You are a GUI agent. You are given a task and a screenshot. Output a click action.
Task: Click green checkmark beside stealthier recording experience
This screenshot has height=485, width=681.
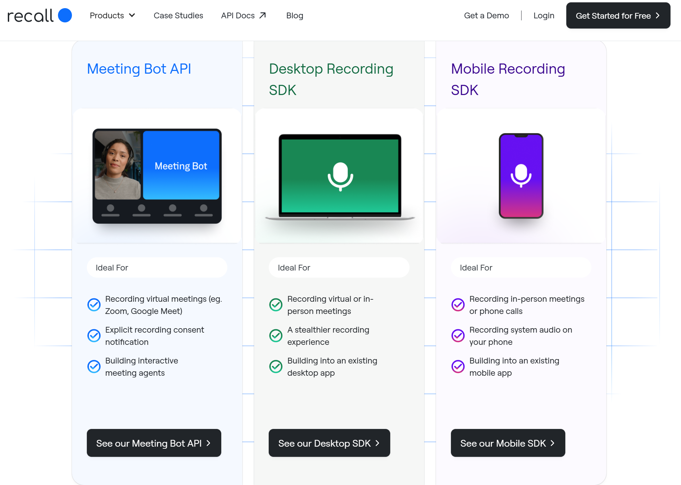276,336
